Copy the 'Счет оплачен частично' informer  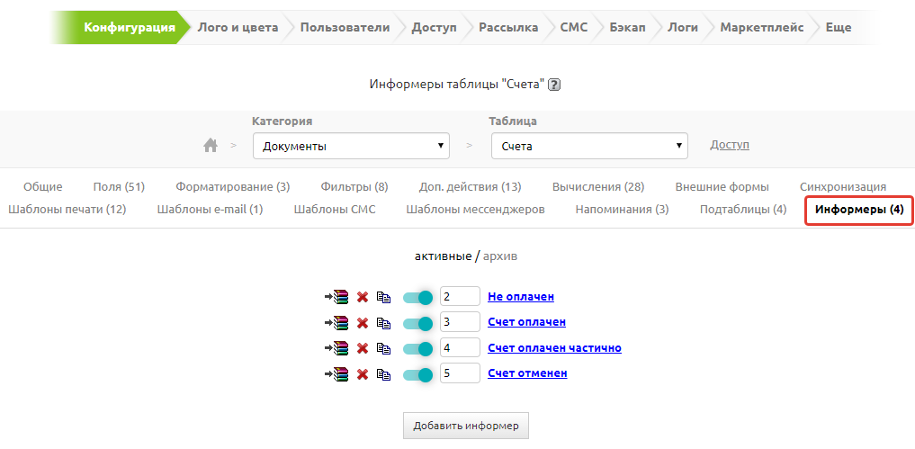(383, 349)
